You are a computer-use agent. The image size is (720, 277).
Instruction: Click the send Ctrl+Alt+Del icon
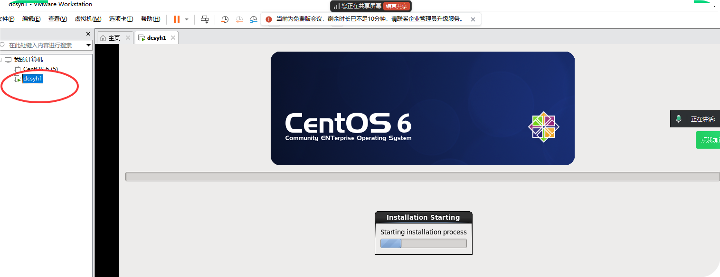point(205,19)
